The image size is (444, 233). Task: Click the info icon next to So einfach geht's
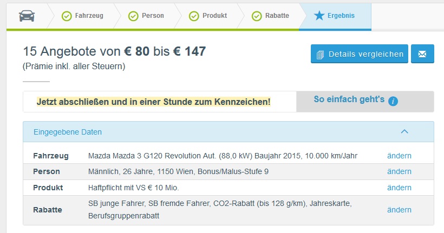tap(393, 101)
